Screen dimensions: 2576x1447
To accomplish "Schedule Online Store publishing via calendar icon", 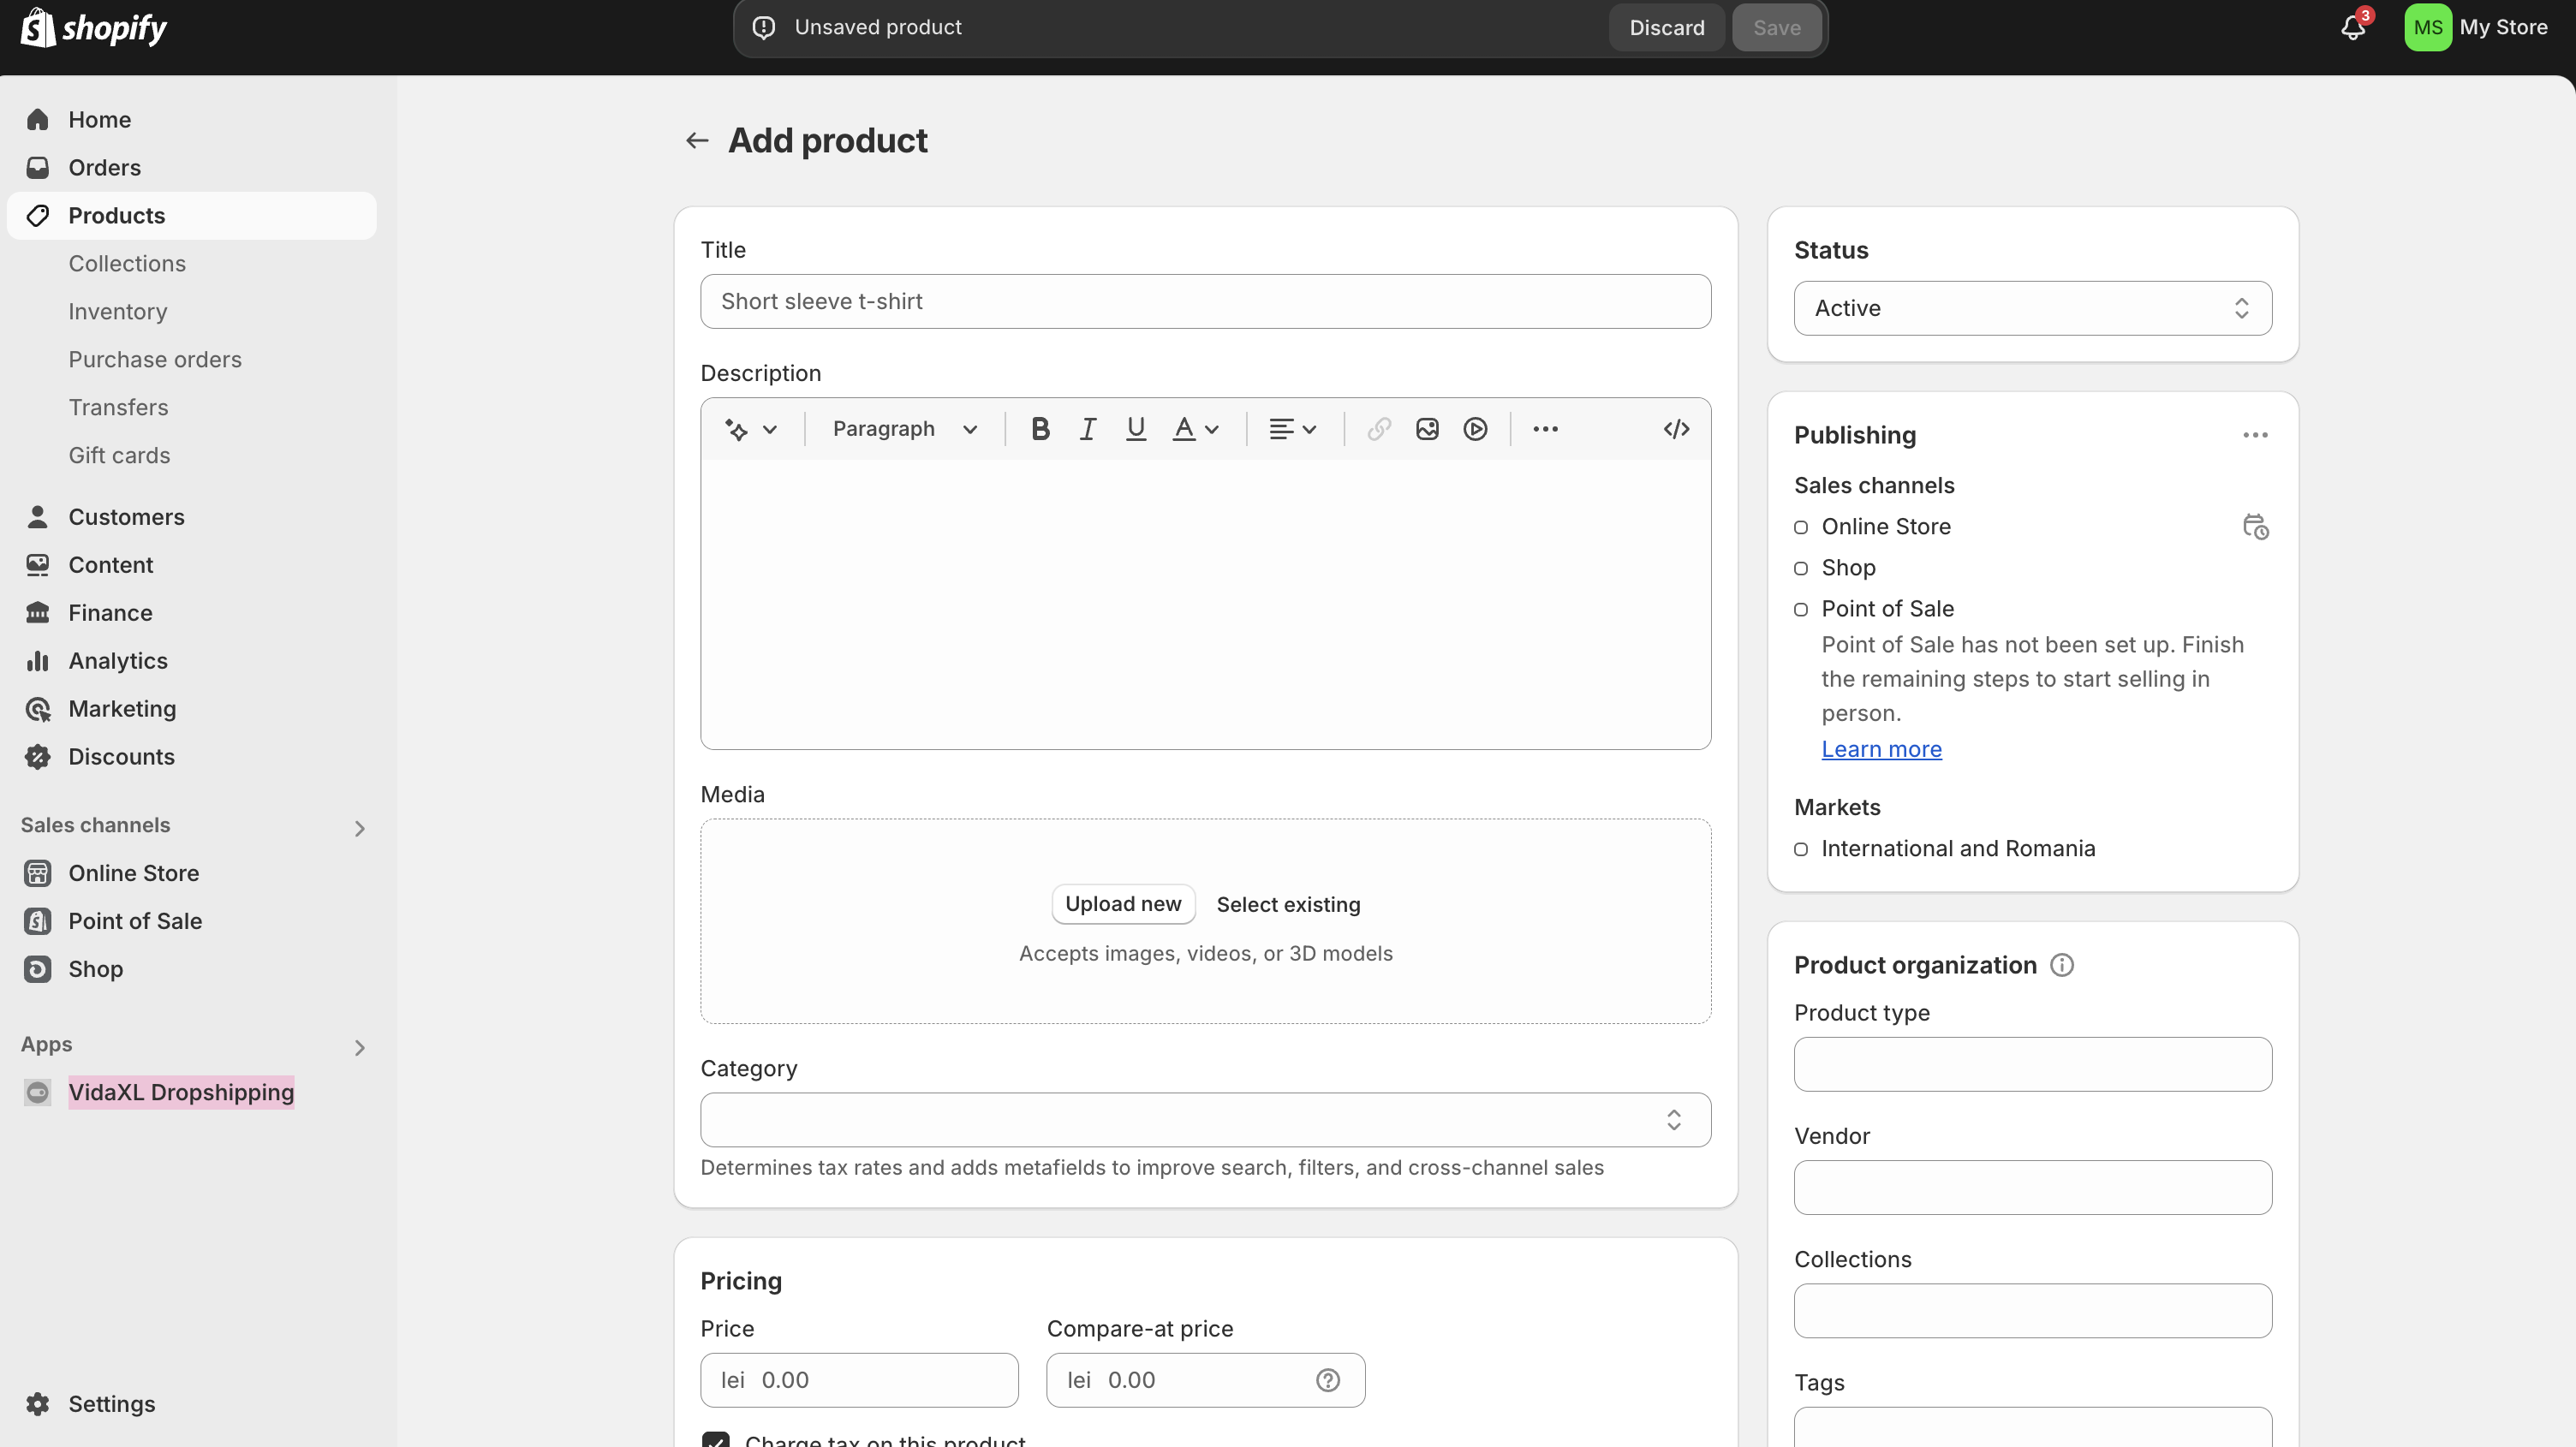I will [x=2255, y=526].
